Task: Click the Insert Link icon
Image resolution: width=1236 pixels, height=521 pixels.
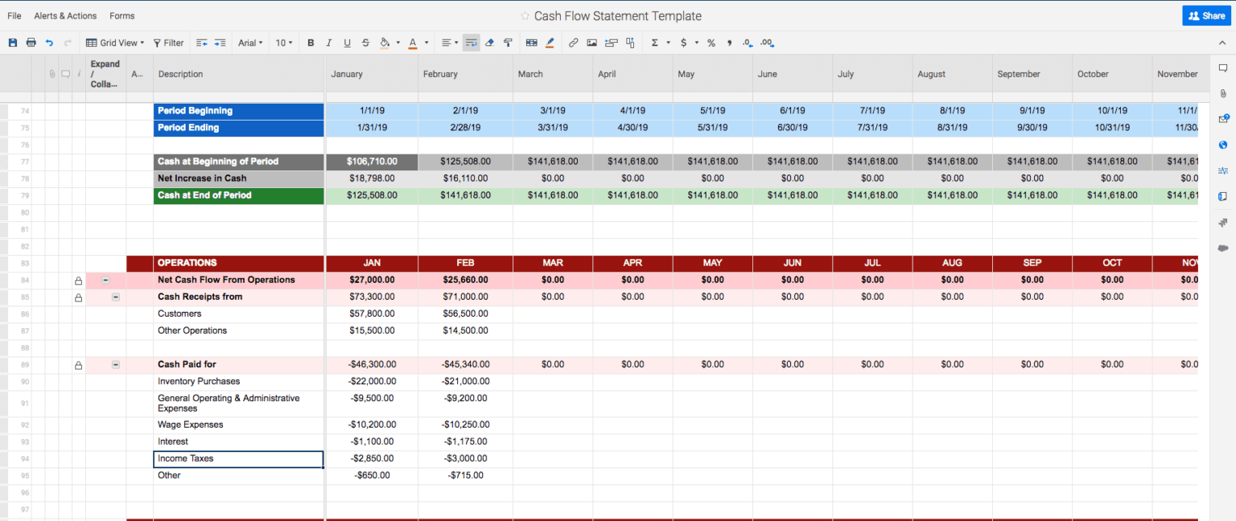Action: coord(574,43)
